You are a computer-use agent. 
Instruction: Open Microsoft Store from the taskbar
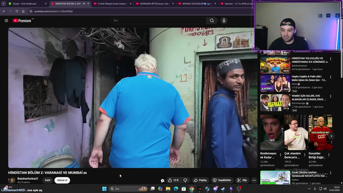click(184, 189)
